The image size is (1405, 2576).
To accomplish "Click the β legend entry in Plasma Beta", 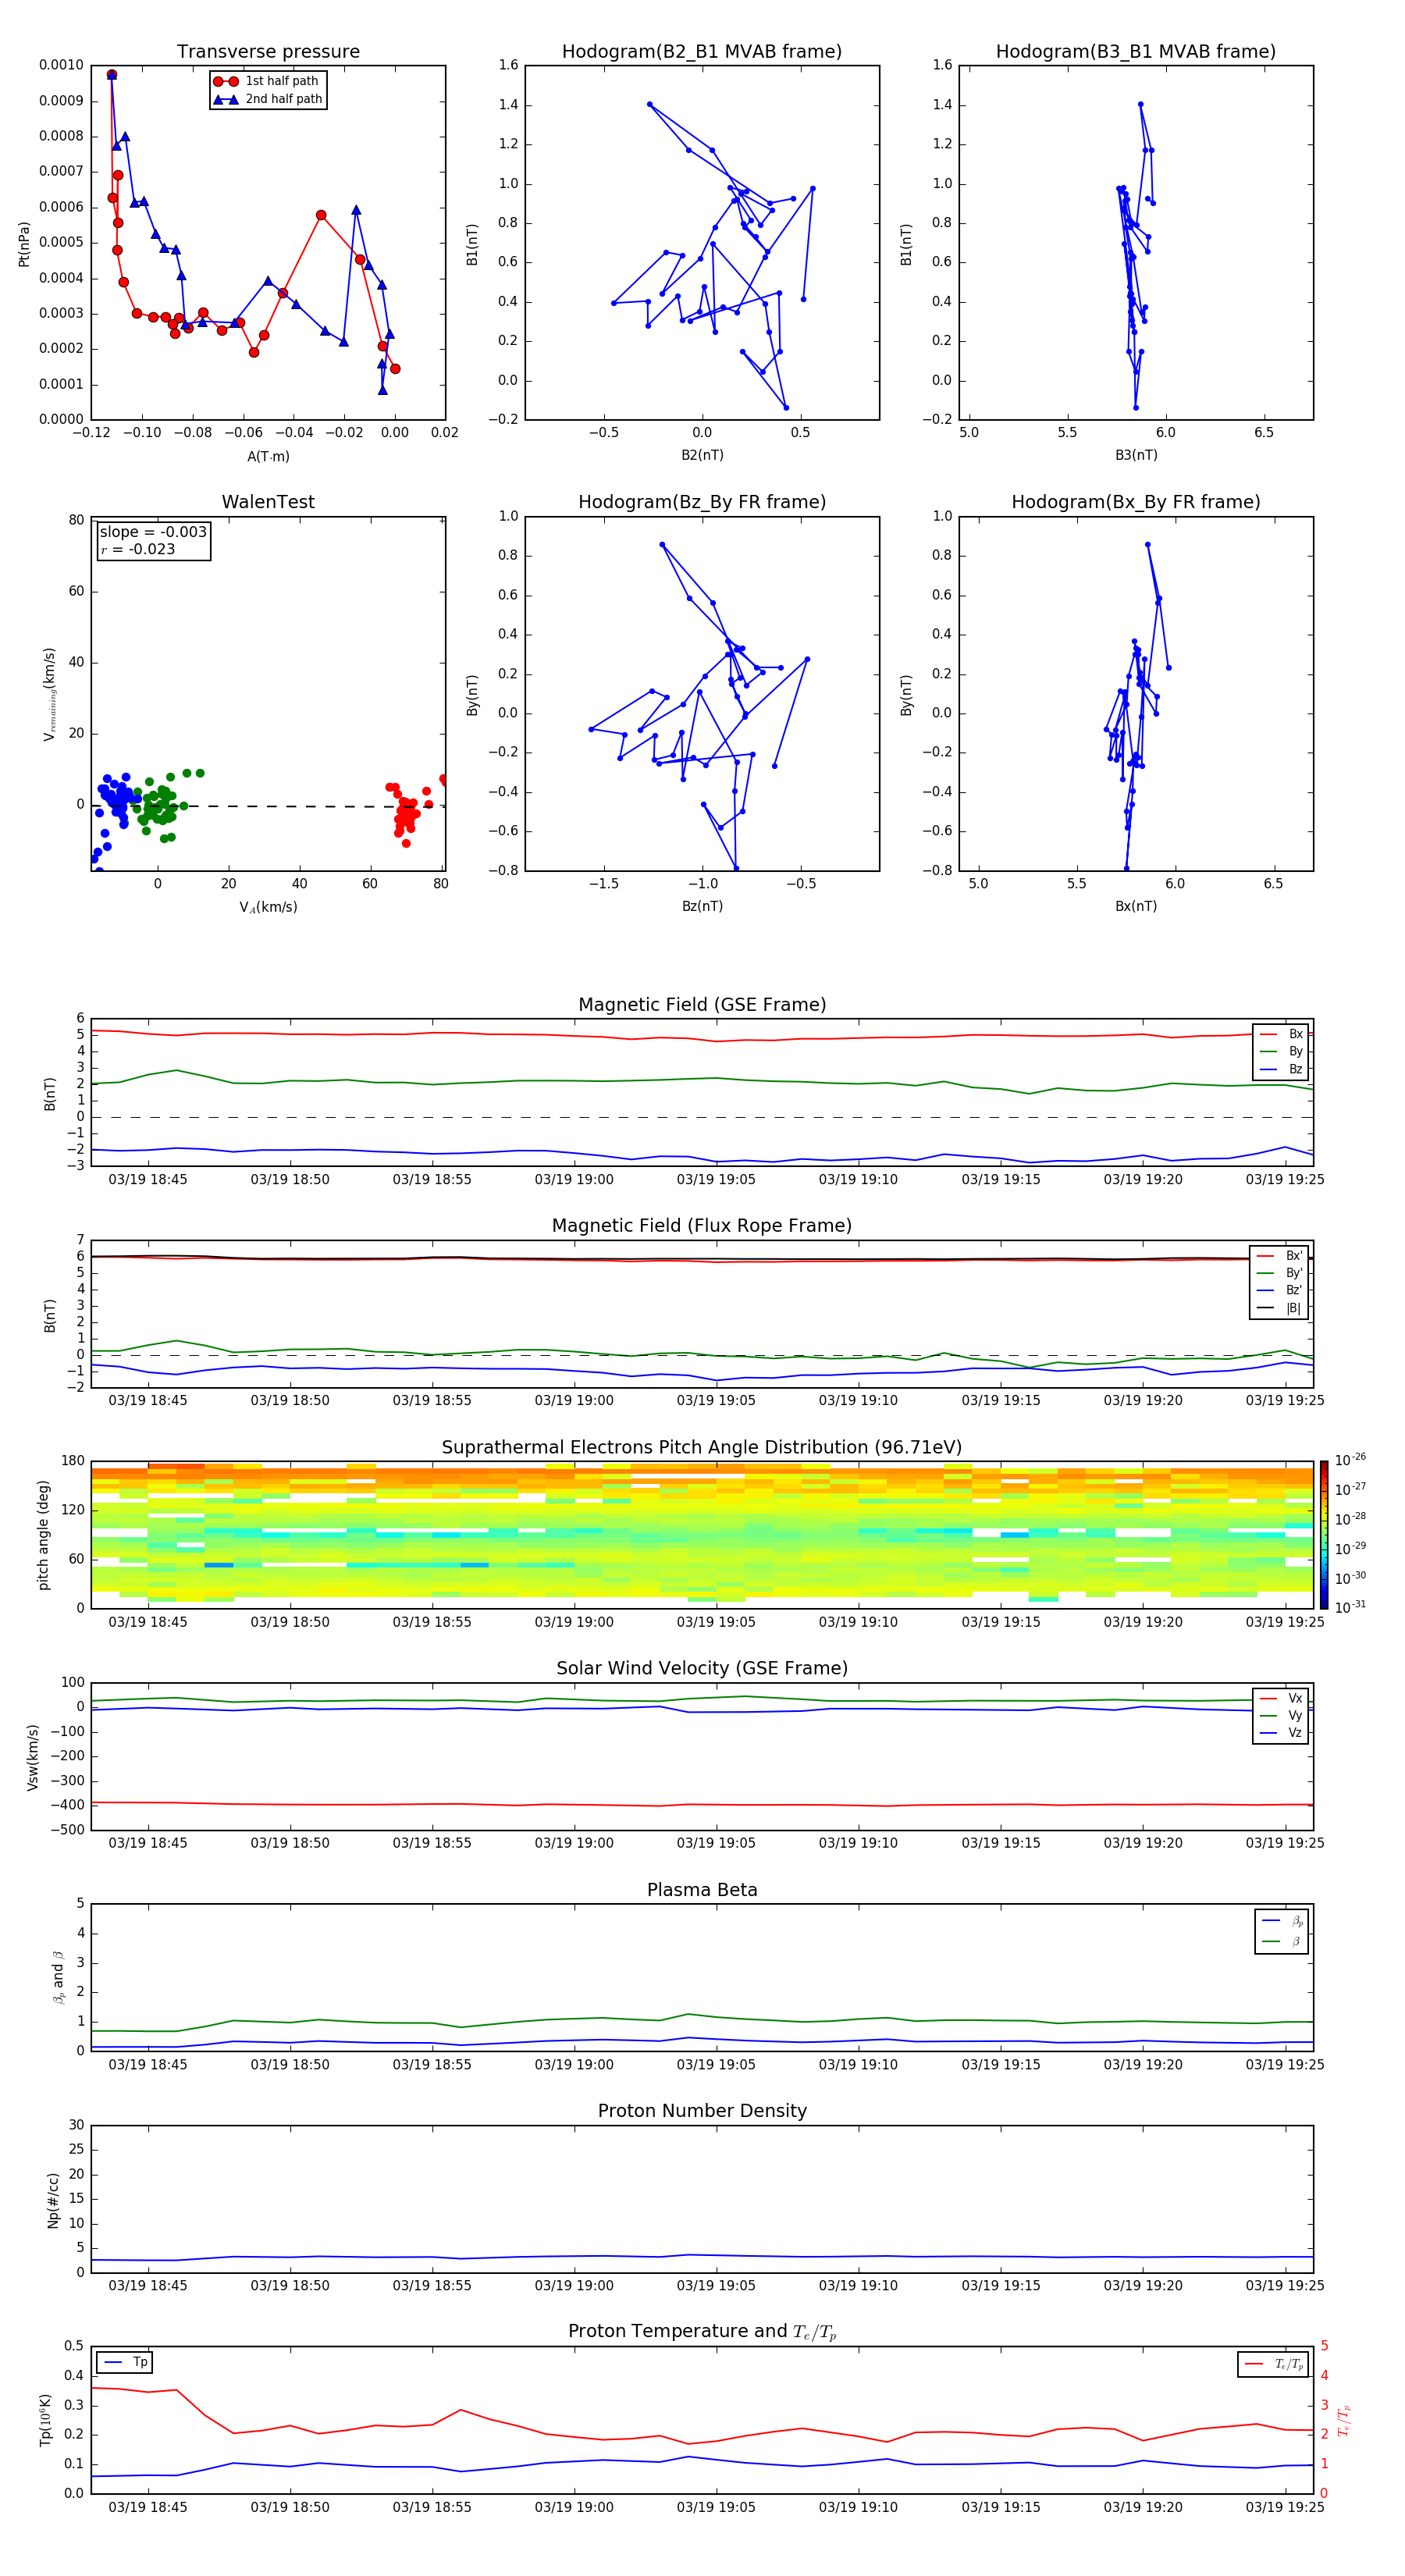I will pos(1282,1941).
